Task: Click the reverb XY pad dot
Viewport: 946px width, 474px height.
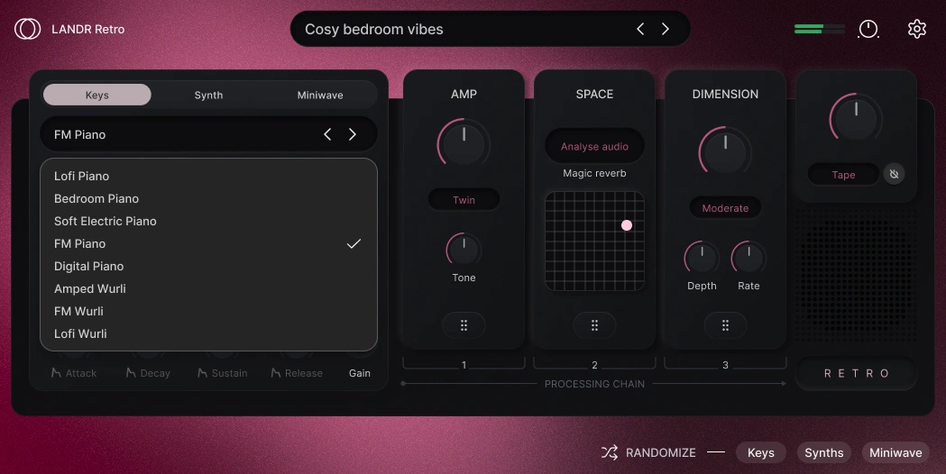Action: click(x=627, y=225)
